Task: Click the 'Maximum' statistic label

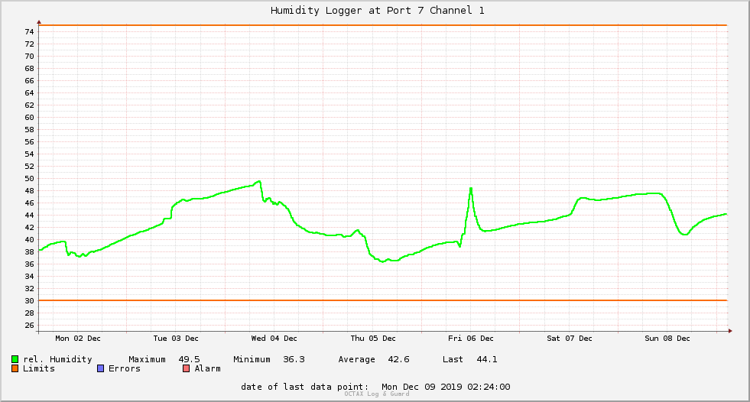Action: (x=147, y=359)
